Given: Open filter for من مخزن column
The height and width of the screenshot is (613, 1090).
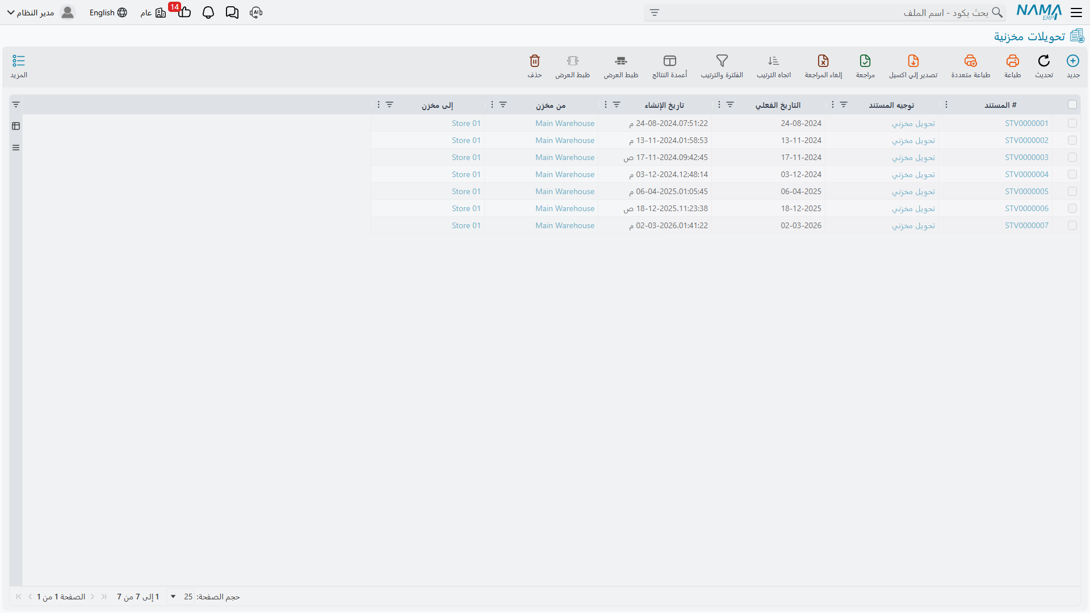Looking at the screenshot, I should [x=503, y=104].
